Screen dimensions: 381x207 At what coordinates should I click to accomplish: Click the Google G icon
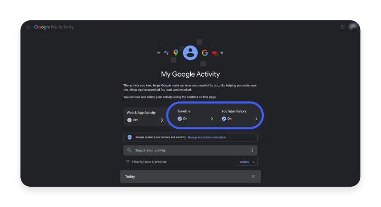tap(205, 52)
